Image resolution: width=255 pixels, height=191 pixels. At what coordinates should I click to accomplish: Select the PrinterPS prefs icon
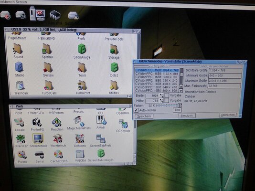pyautogui.click(x=37, y=122)
